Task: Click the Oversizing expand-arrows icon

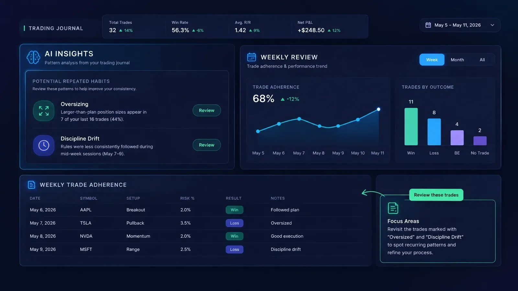Action: click(x=44, y=111)
